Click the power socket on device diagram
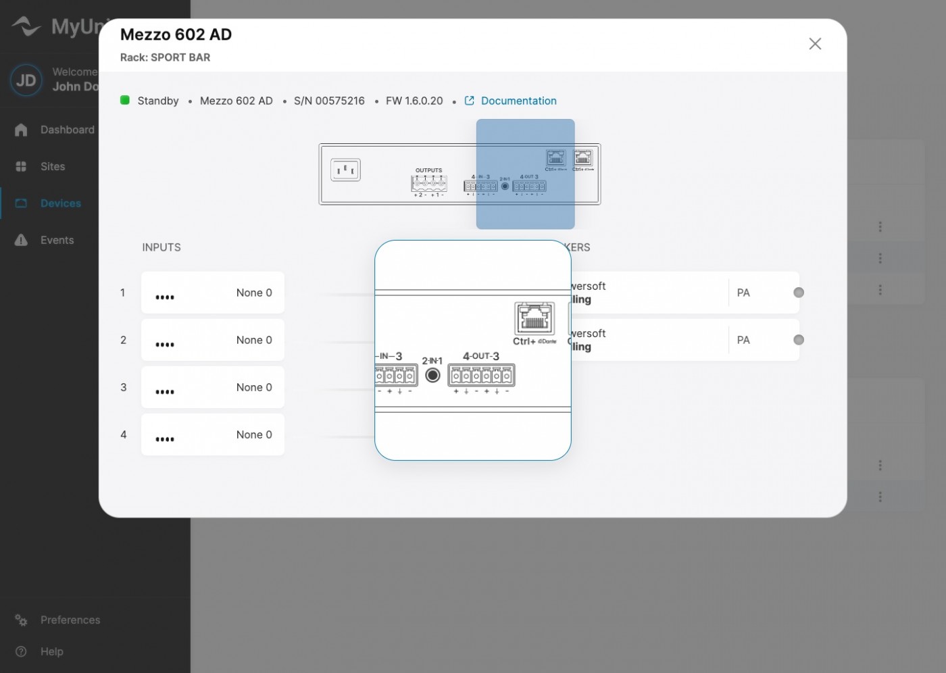Viewport: 946px width, 673px height. [x=345, y=170]
